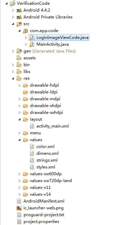The image size is (125, 225).
Task: Select the assets folder
Action: (30, 58)
